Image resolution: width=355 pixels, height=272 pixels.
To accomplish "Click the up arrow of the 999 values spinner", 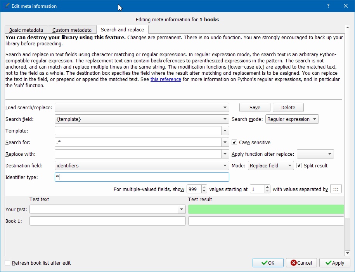I will 204,187.
